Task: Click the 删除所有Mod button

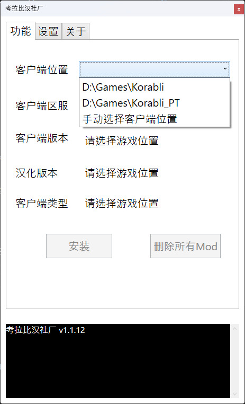Action: coord(185,246)
